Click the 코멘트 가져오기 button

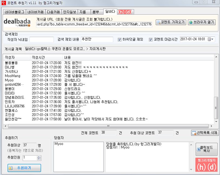coord(171,22)
